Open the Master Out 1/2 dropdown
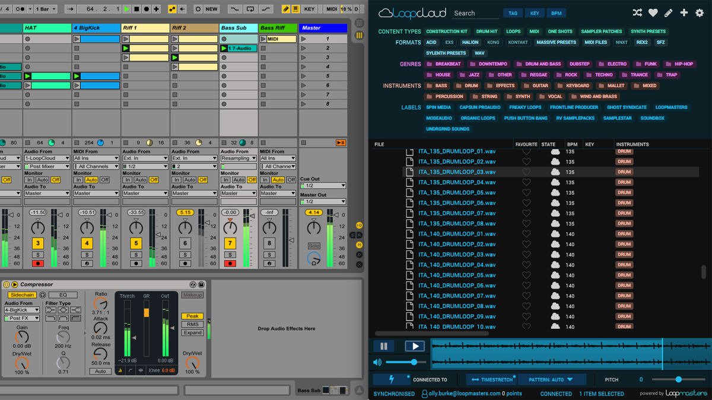 tap(323, 201)
